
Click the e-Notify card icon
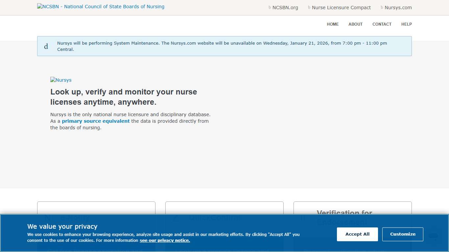coord(49,218)
